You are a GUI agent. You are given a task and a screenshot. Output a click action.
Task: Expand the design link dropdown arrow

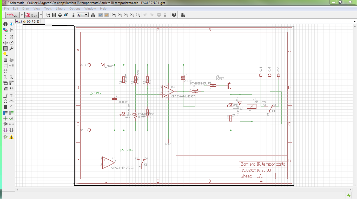pyautogui.click(x=22, y=15)
